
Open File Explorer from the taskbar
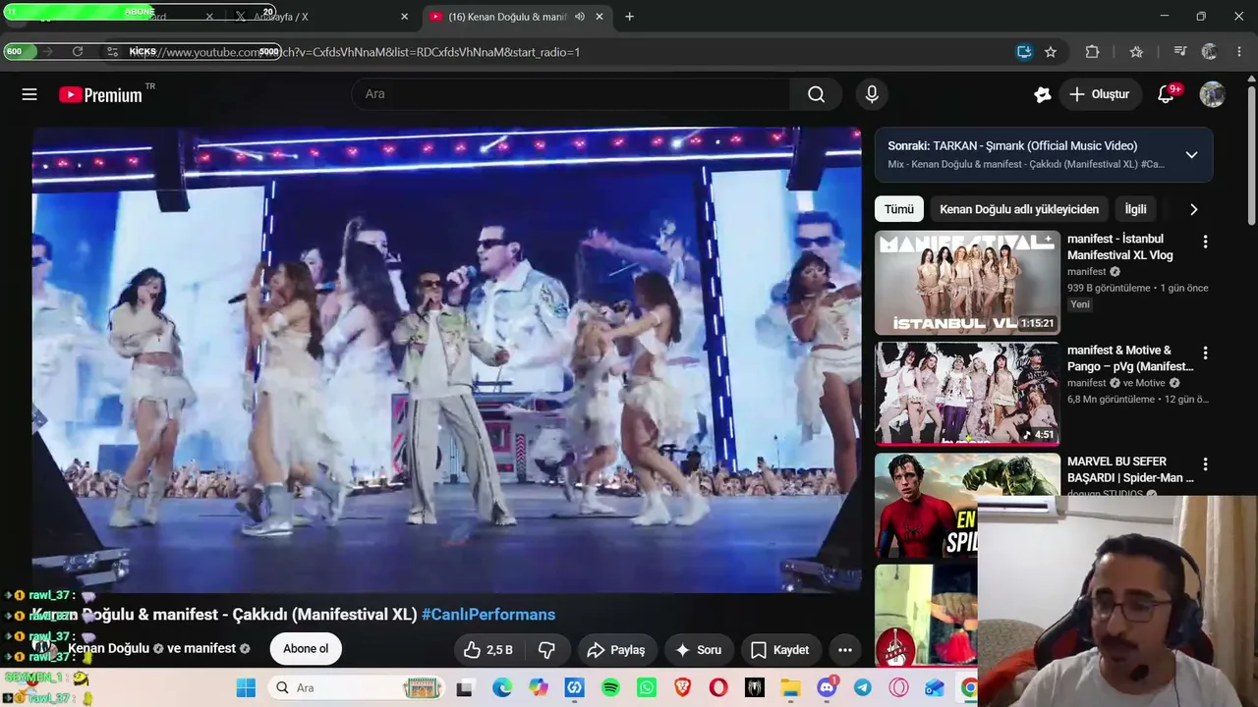(x=791, y=688)
